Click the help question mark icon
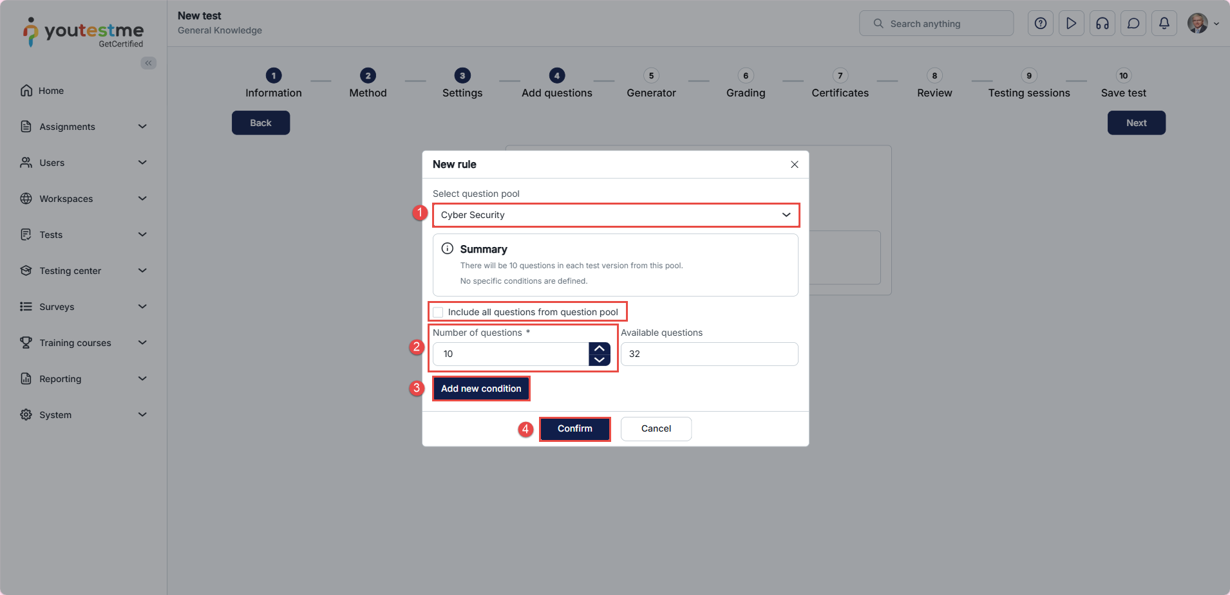The height and width of the screenshot is (595, 1230). [1040, 24]
